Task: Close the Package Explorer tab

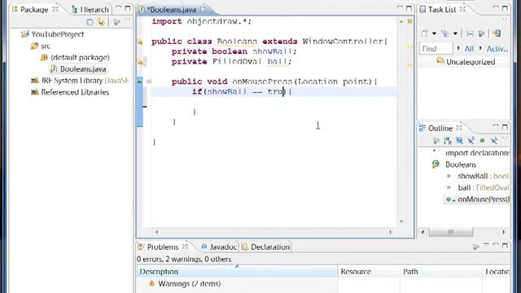Action: (x=55, y=9)
